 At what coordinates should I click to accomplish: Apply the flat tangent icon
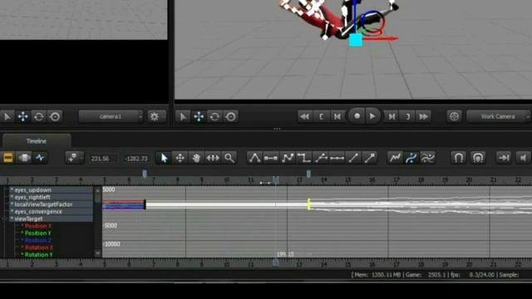pos(271,158)
